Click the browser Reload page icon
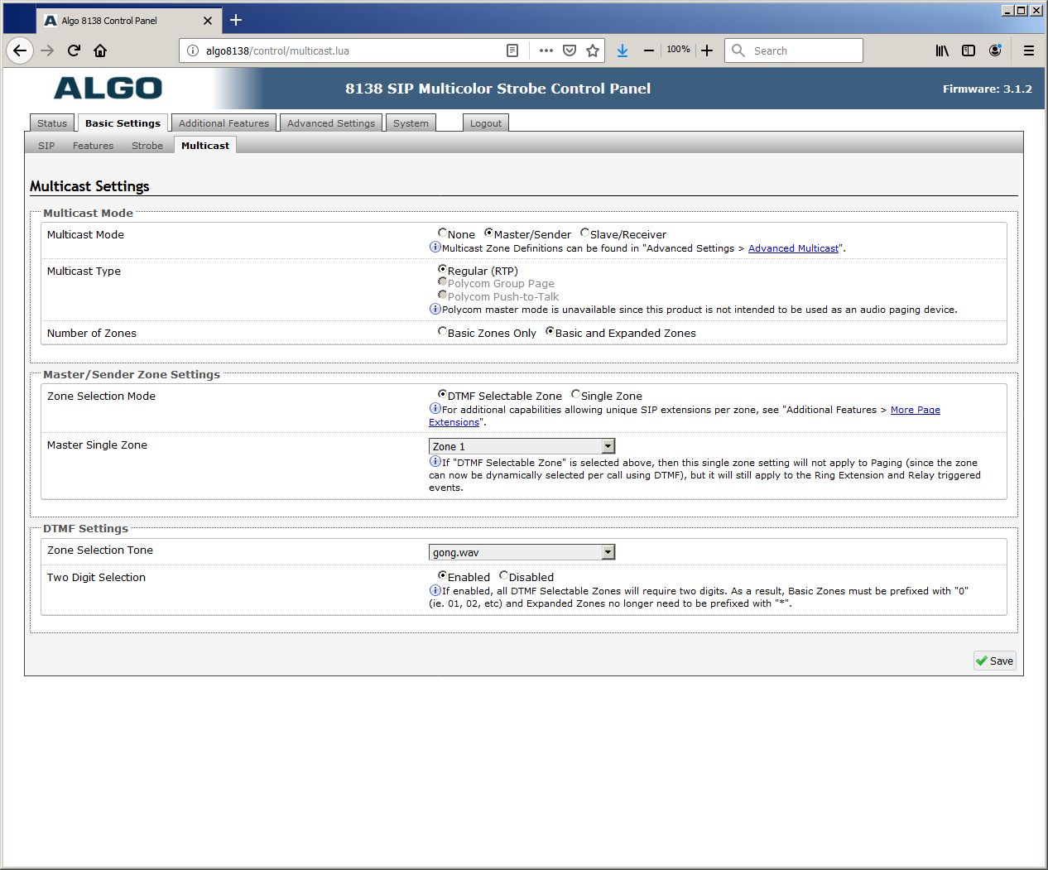This screenshot has height=870, width=1048. (x=74, y=50)
